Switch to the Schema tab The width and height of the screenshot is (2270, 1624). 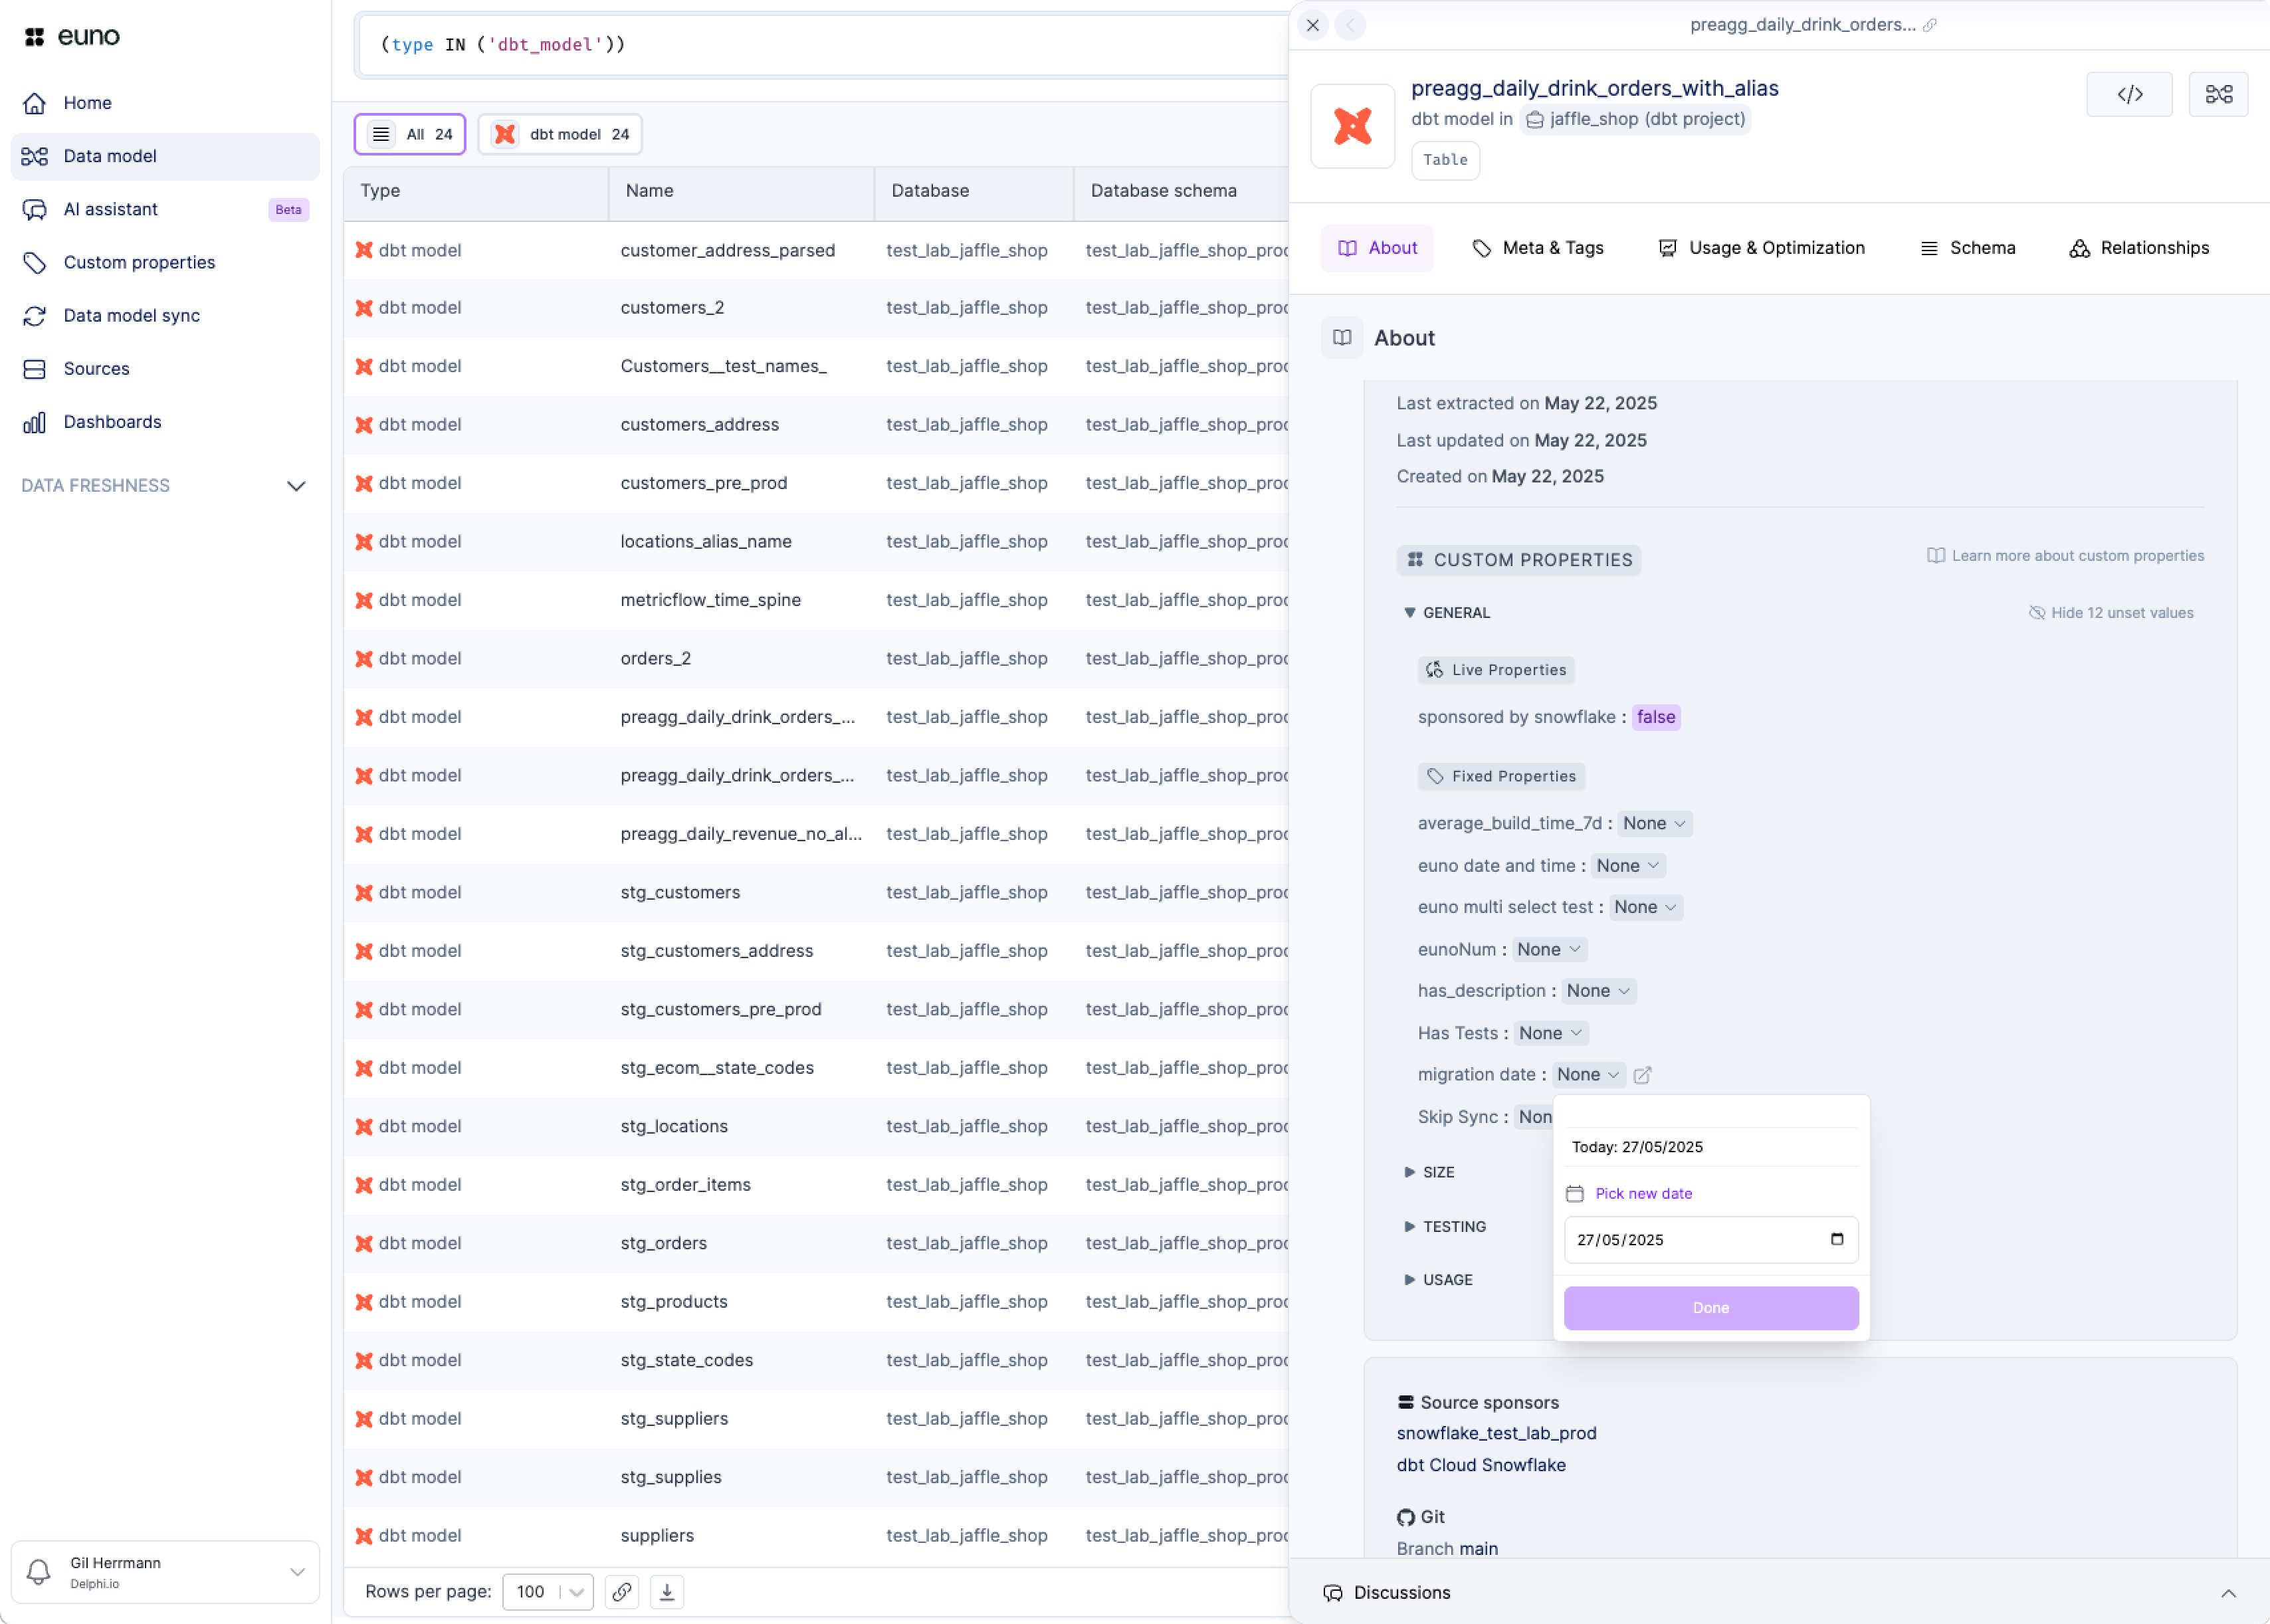pos(1967,248)
